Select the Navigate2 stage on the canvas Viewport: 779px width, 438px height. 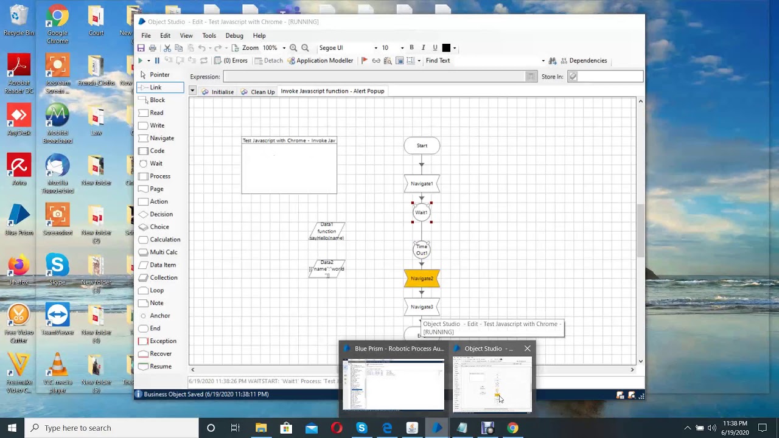pos(422,279)
